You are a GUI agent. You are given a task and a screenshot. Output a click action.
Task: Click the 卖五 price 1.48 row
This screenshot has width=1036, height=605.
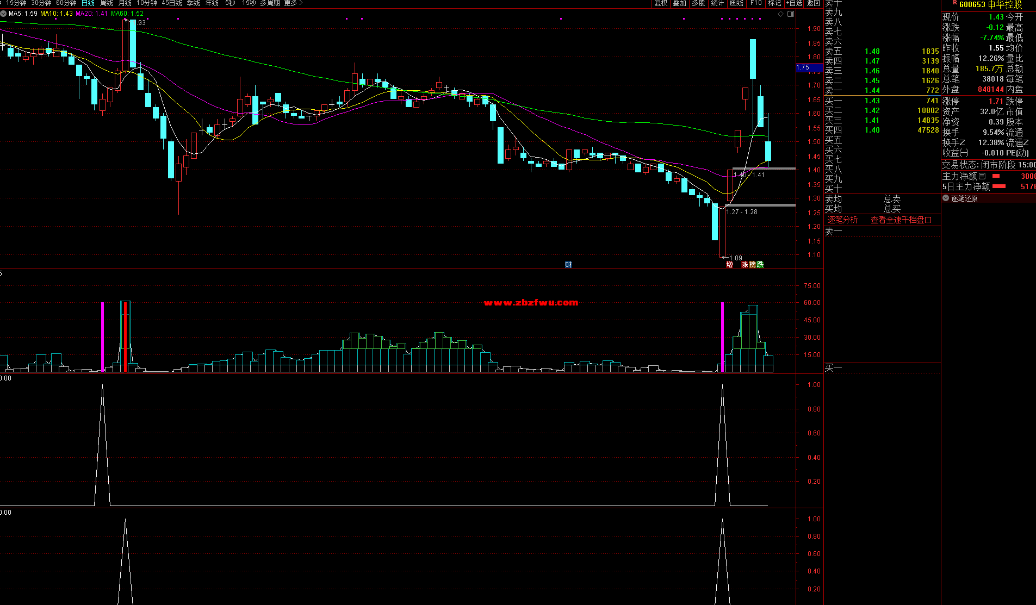tap(882, 51)
